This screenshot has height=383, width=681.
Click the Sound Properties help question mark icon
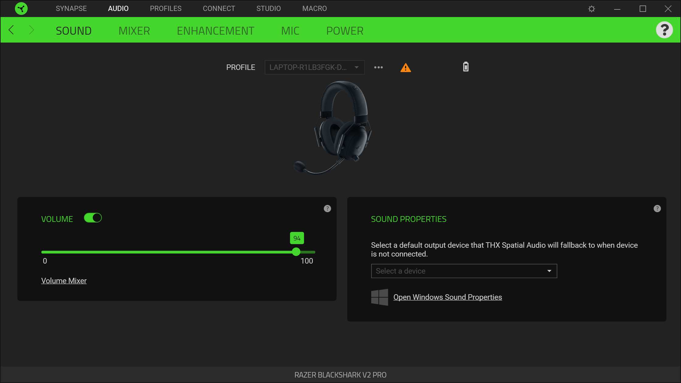pyautogui.click(x=657, y=209)
